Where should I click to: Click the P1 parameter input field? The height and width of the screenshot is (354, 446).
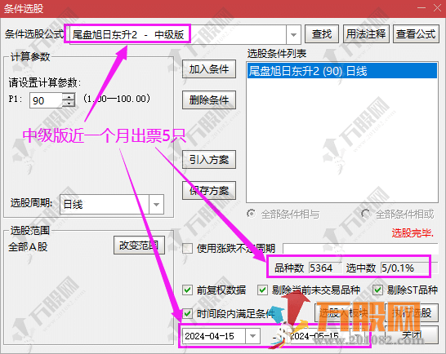click(46, 100)
